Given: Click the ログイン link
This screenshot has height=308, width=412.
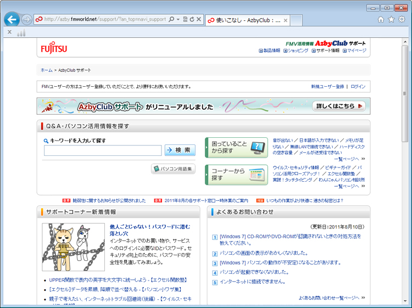Looking at the screenshot, I should click(358, 86).
